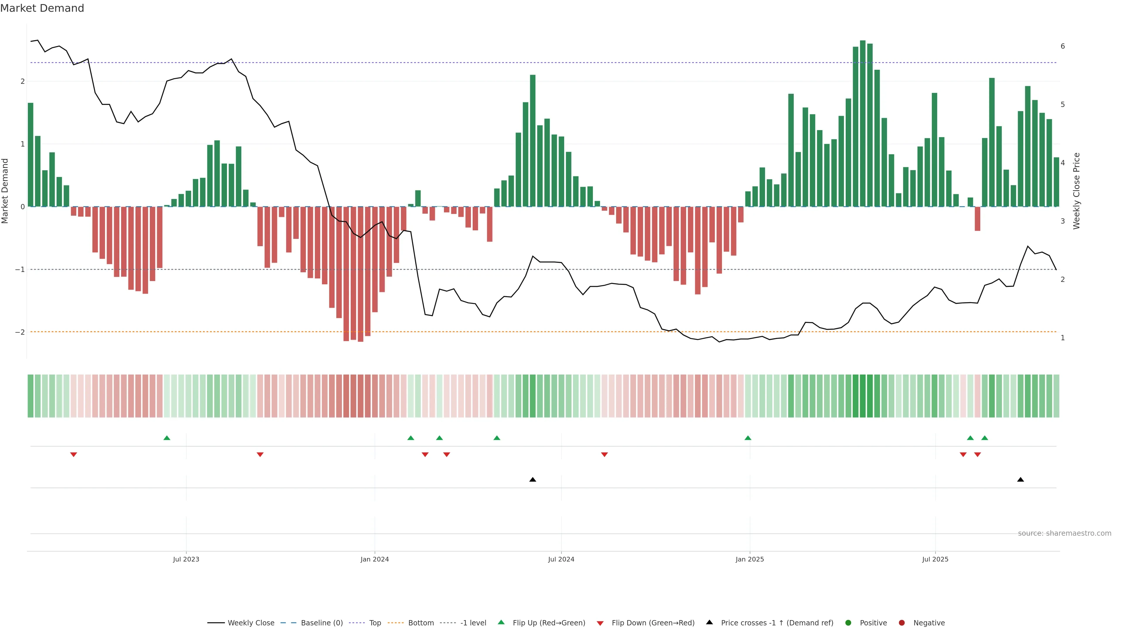Screen dimensions: 1126x633
Task: Hide the Top dotted line series
Action: click(375, 623)
